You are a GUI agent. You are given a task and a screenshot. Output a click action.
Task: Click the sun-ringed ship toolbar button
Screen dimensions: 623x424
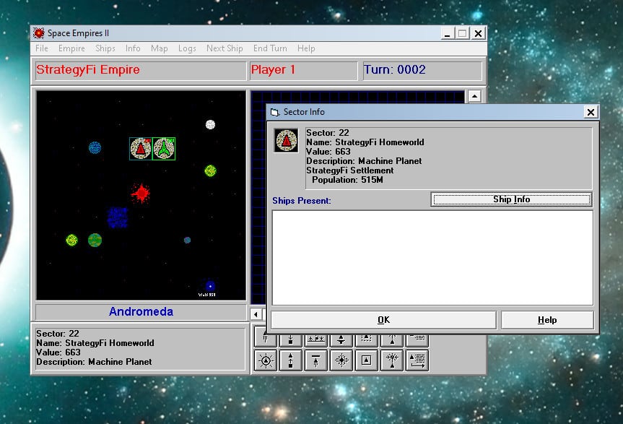point(266,360)
